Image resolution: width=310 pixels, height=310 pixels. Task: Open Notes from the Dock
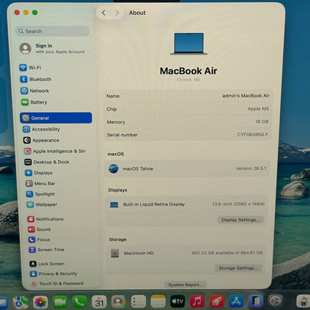click(x=158, y=302)
